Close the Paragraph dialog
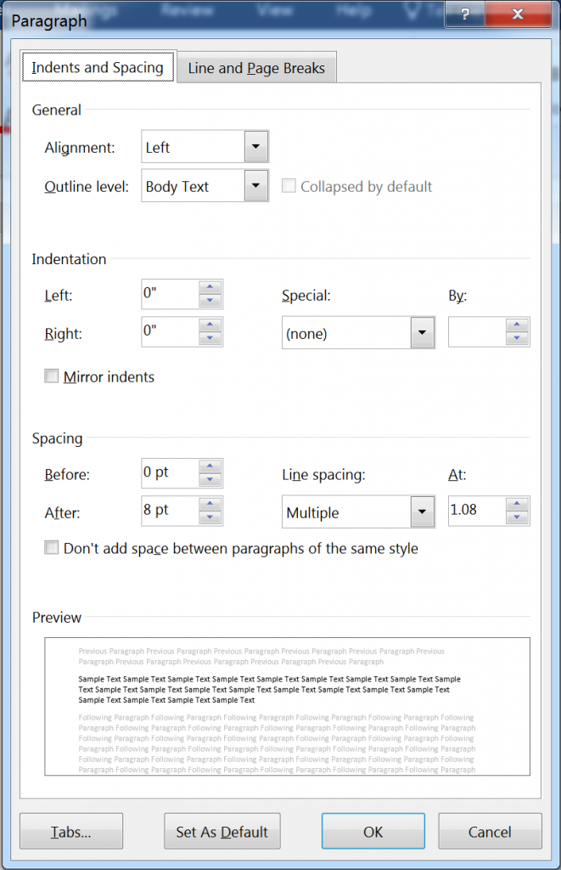 [x=518, y=14]
